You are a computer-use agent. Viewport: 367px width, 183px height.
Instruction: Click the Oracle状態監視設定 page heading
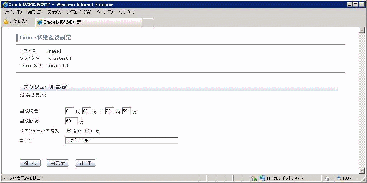(46, 38)
